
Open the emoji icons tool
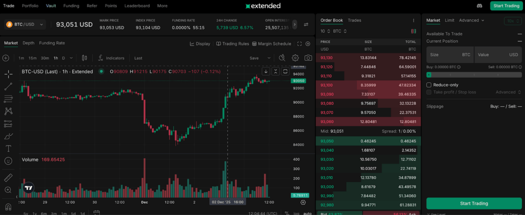click(8, 161)
